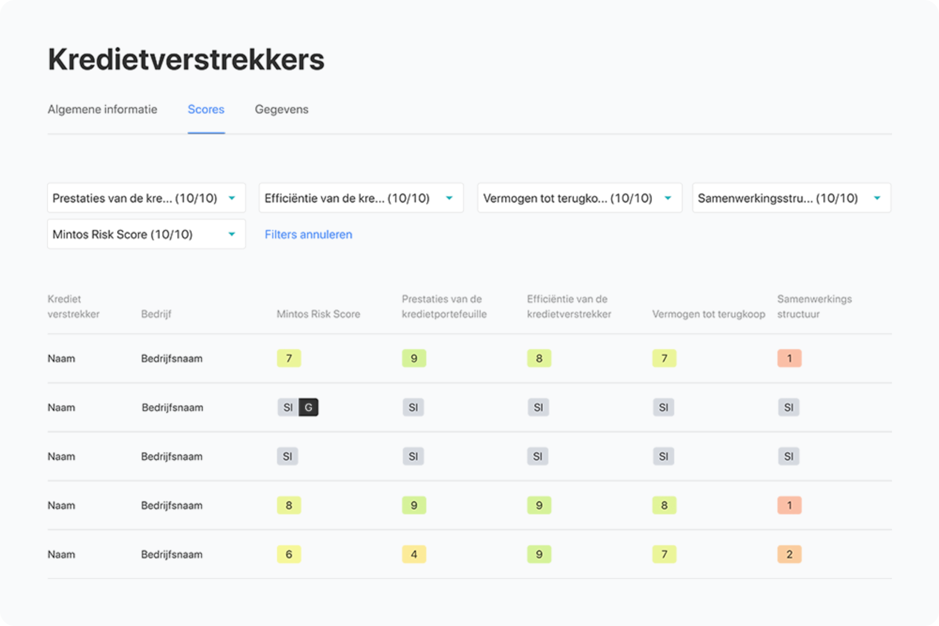Screen dimensions: 939x626
Task: Open the Vermogen tot terugko... filter dropdown
Action: point(580,198)
